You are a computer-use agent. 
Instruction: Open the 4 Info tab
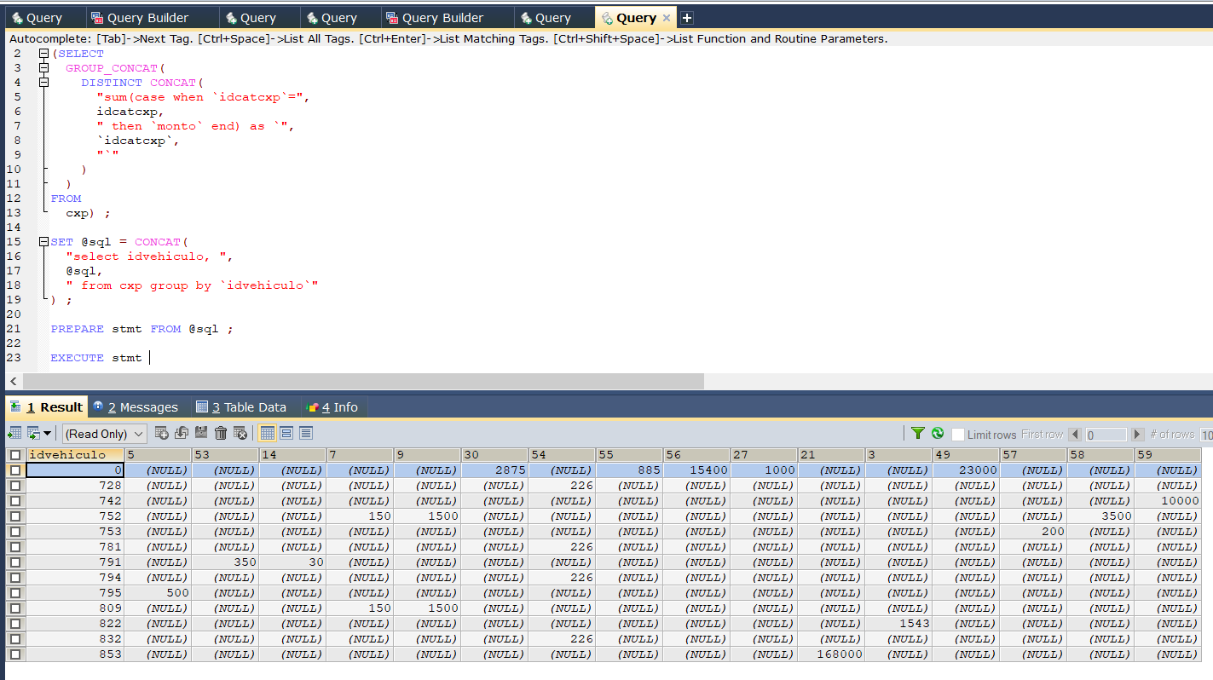pos(332,407)
